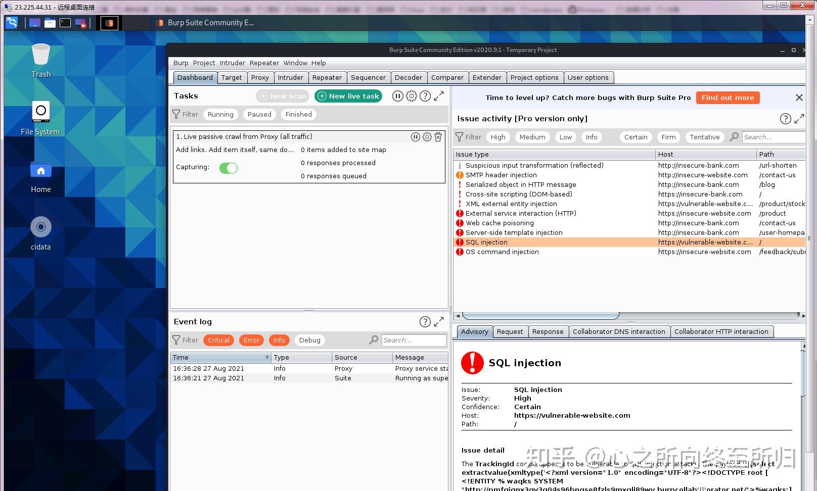Switch to the Target tab

pos(232,78)
